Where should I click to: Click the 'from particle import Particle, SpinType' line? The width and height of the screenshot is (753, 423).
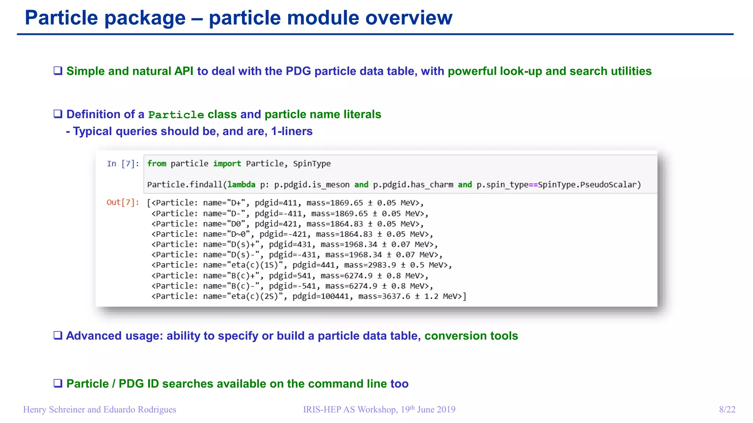pyautogui.click(x=239, y=164)
